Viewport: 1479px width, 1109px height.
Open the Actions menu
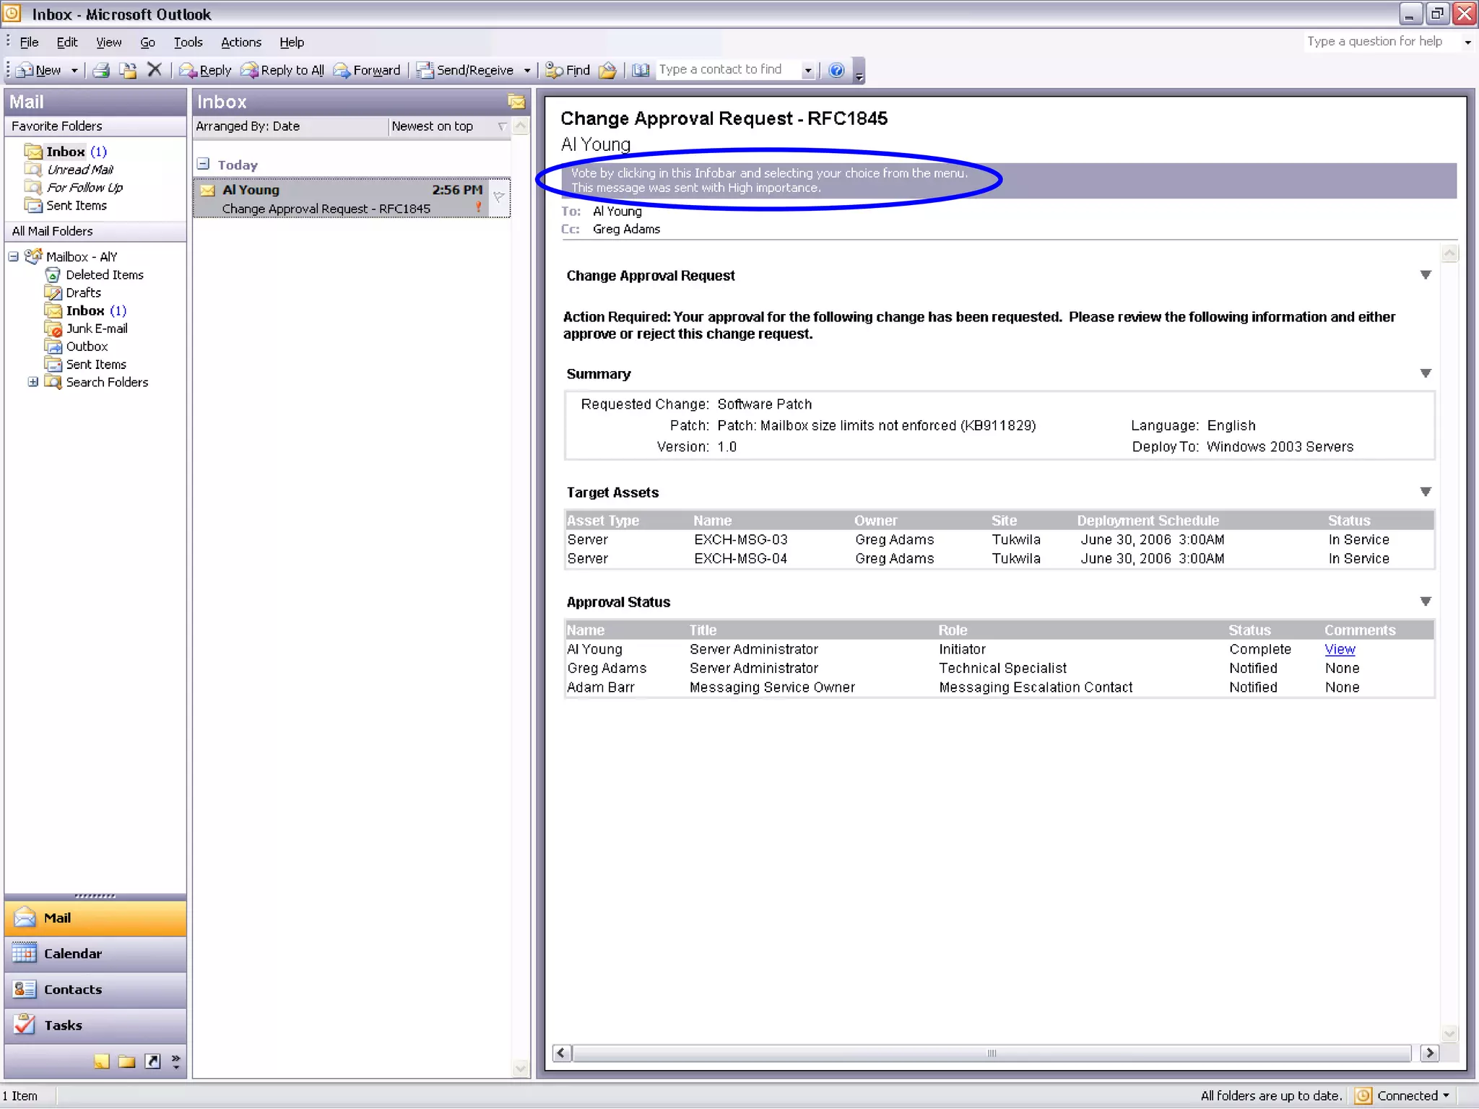[x=240, y=42]
